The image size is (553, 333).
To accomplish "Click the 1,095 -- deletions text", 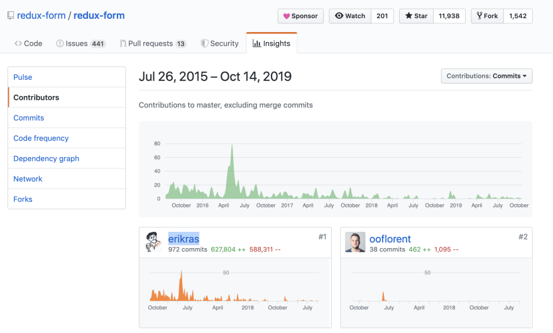I will click(447, 249).
